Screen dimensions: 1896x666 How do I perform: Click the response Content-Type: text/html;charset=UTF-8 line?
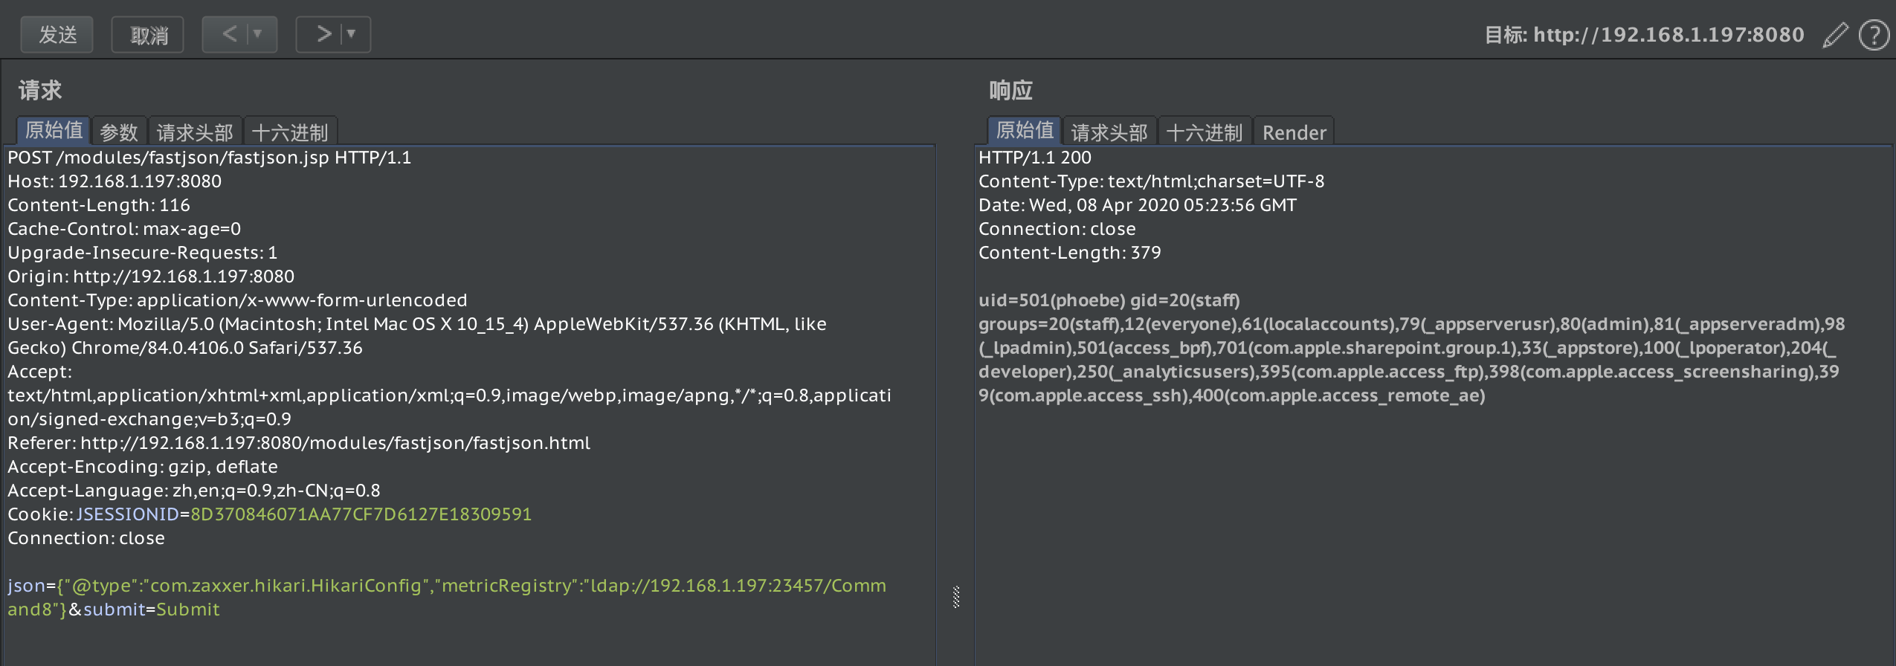[x=1151, y=181]
